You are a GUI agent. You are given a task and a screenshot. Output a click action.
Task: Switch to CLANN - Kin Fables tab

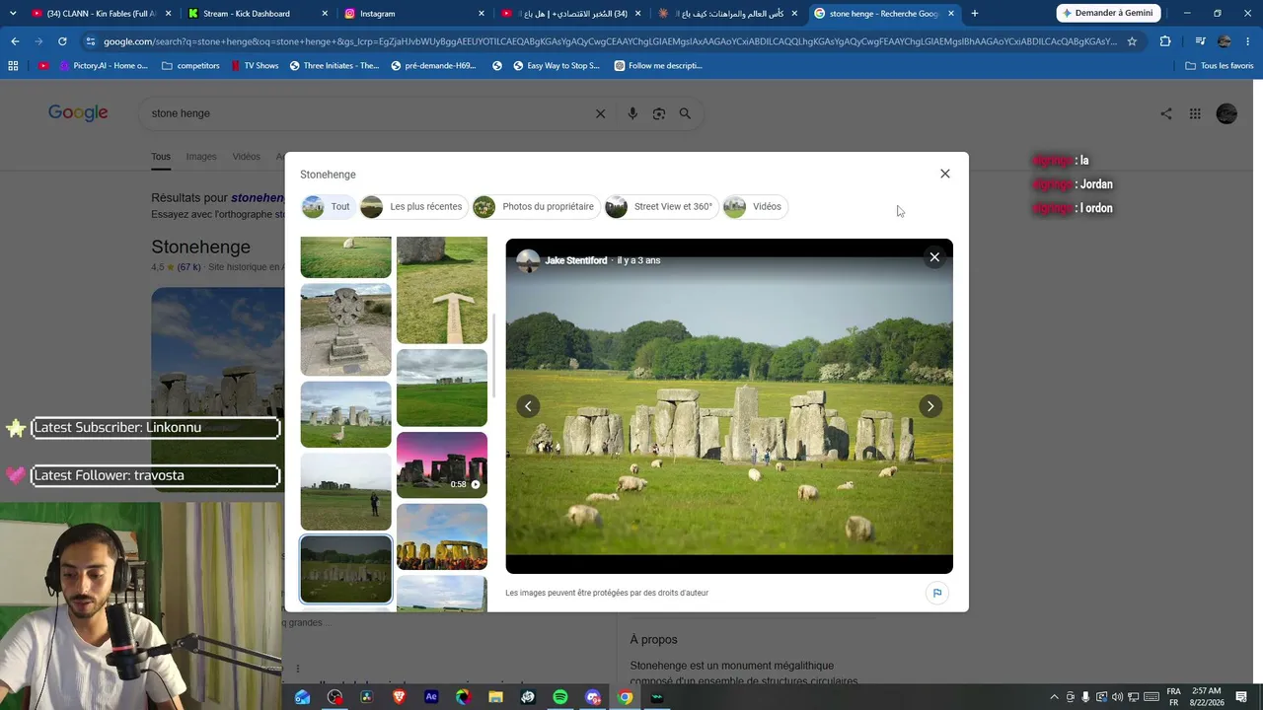(101, 13)
